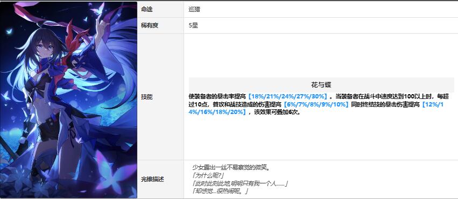Select the 稀有度 row label
The height and width of the screenshot is (199, 458).
pyautogui.click(x=150, y=26)
